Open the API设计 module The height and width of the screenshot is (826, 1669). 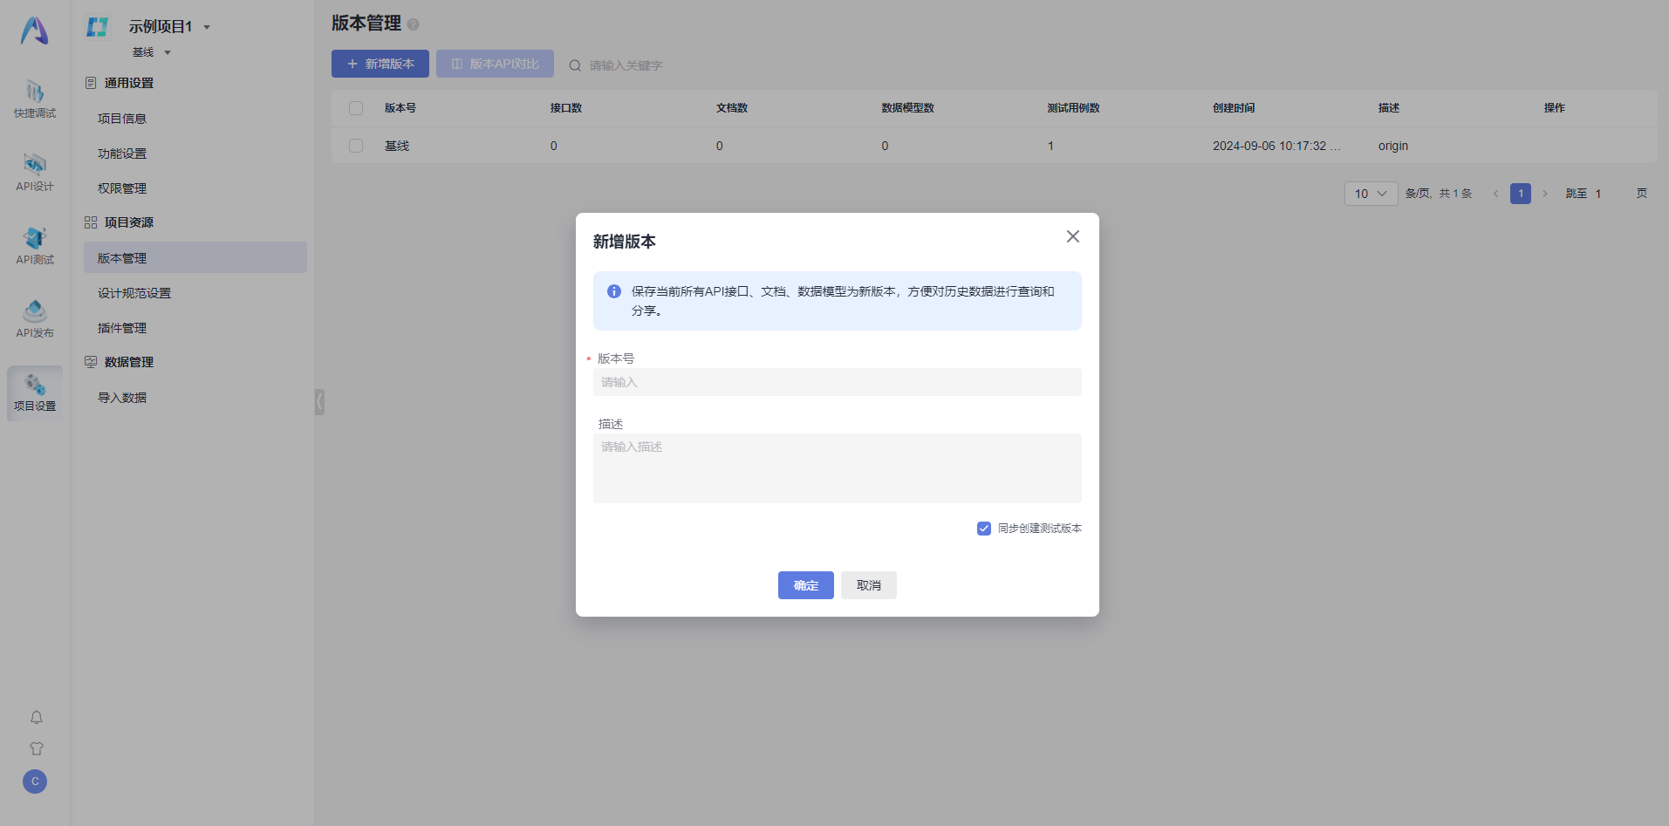[x=35, y=173]
